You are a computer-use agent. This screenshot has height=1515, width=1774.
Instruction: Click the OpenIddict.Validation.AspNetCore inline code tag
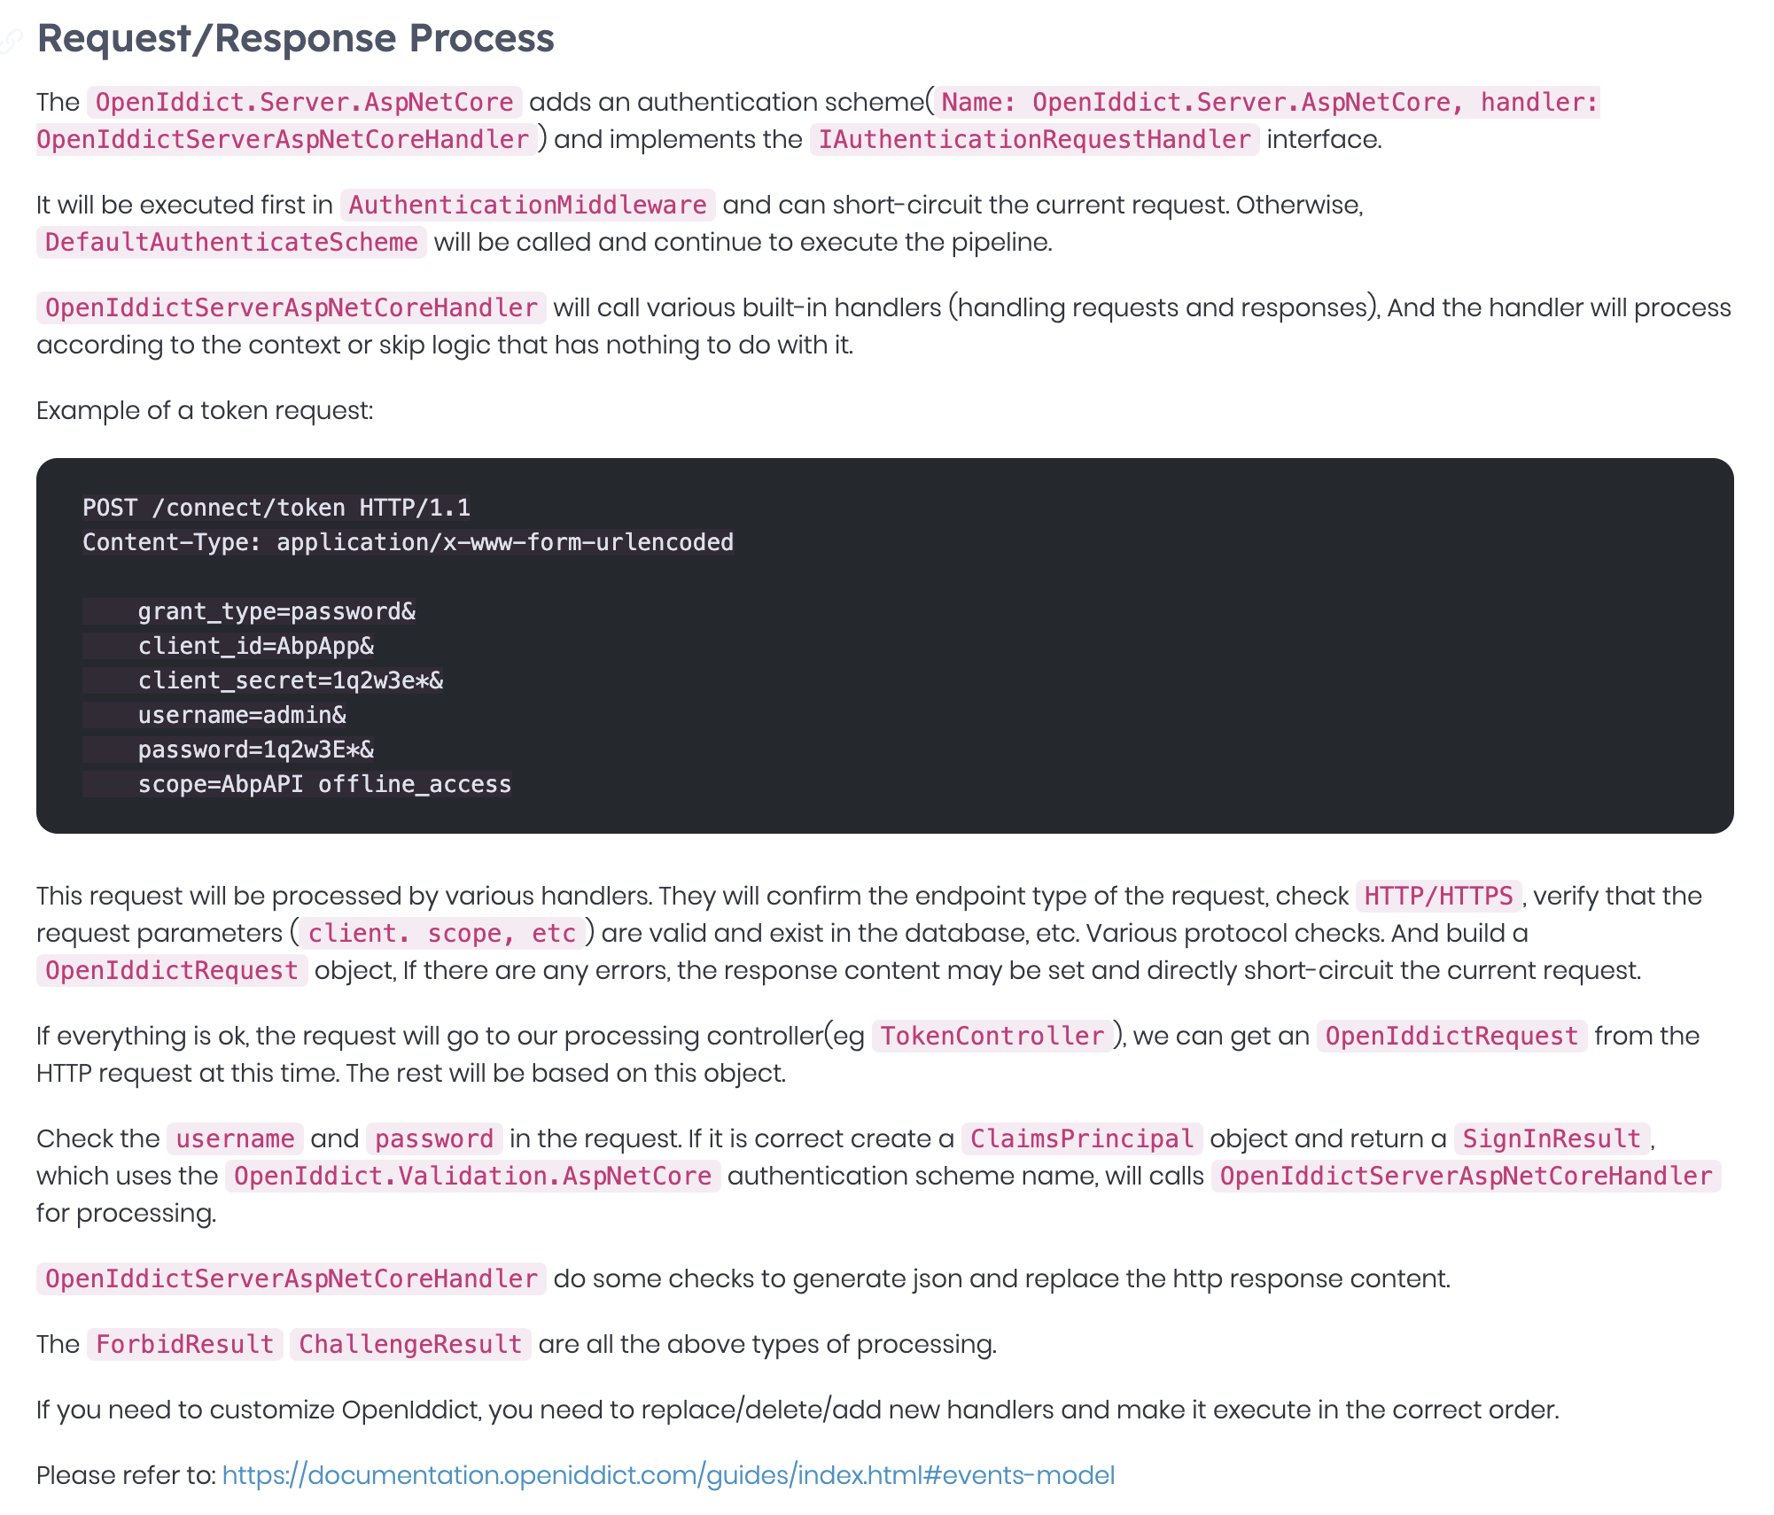click(472, 1176)
